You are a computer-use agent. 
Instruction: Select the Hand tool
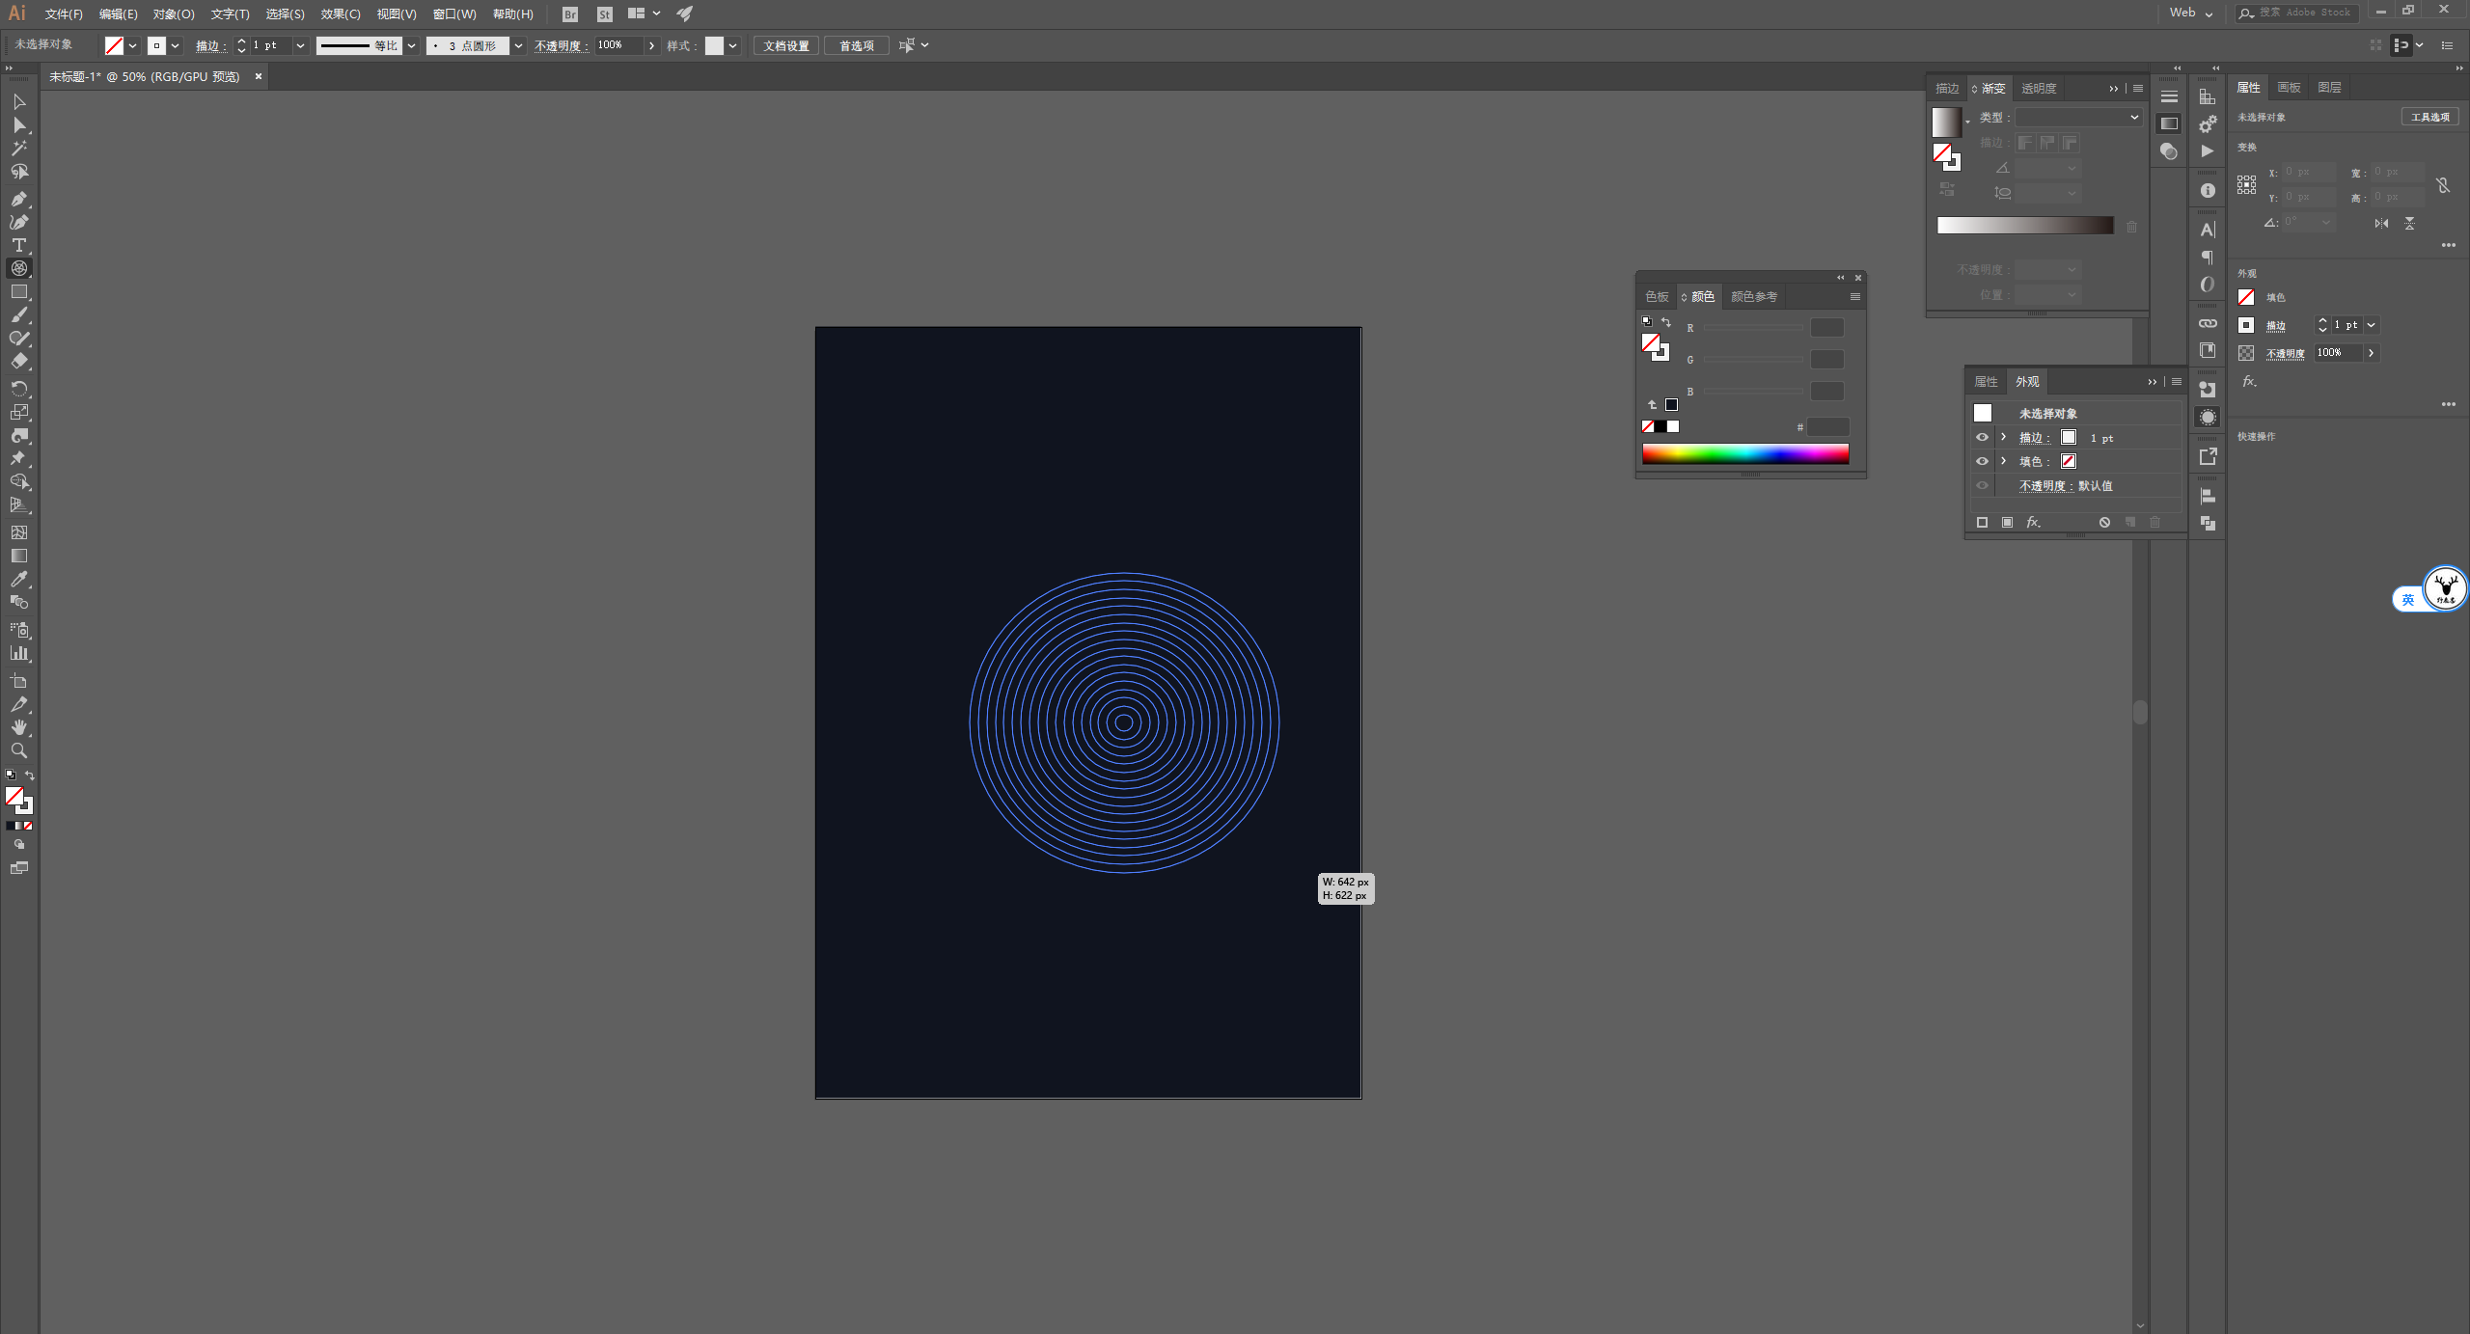[x=18, y=727]
